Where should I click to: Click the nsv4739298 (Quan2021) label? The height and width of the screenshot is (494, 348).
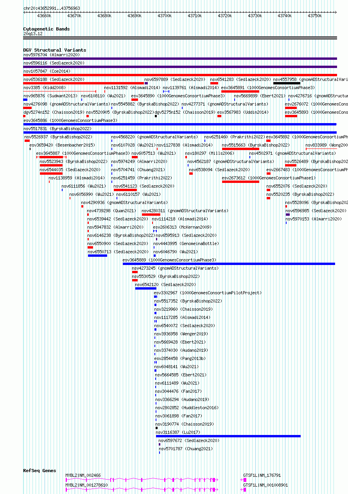pos(112,211)
